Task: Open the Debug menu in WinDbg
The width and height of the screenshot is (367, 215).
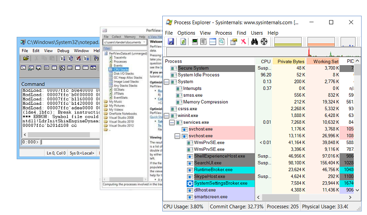Action: click(x=63, y=51)
